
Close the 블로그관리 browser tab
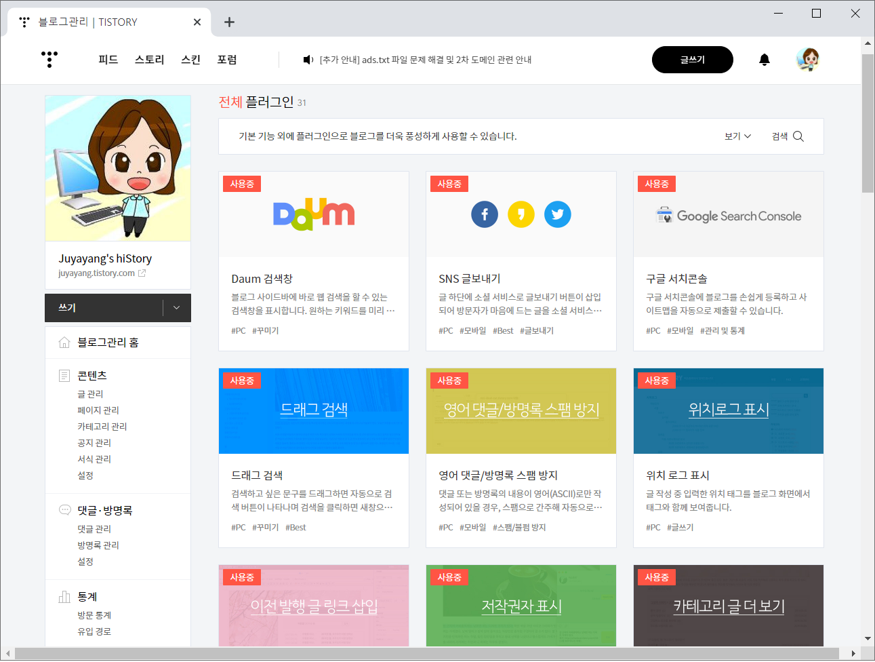[197, 22]
